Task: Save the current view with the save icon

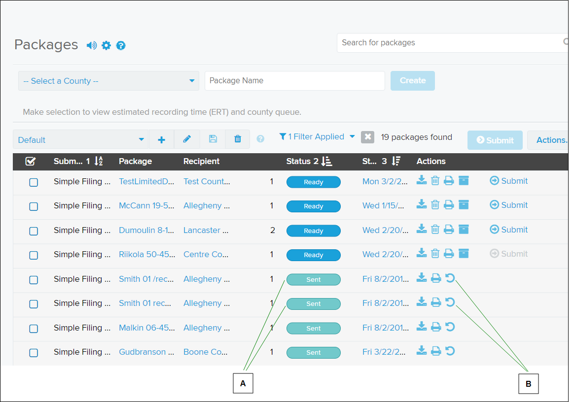Action: [213, 139]
